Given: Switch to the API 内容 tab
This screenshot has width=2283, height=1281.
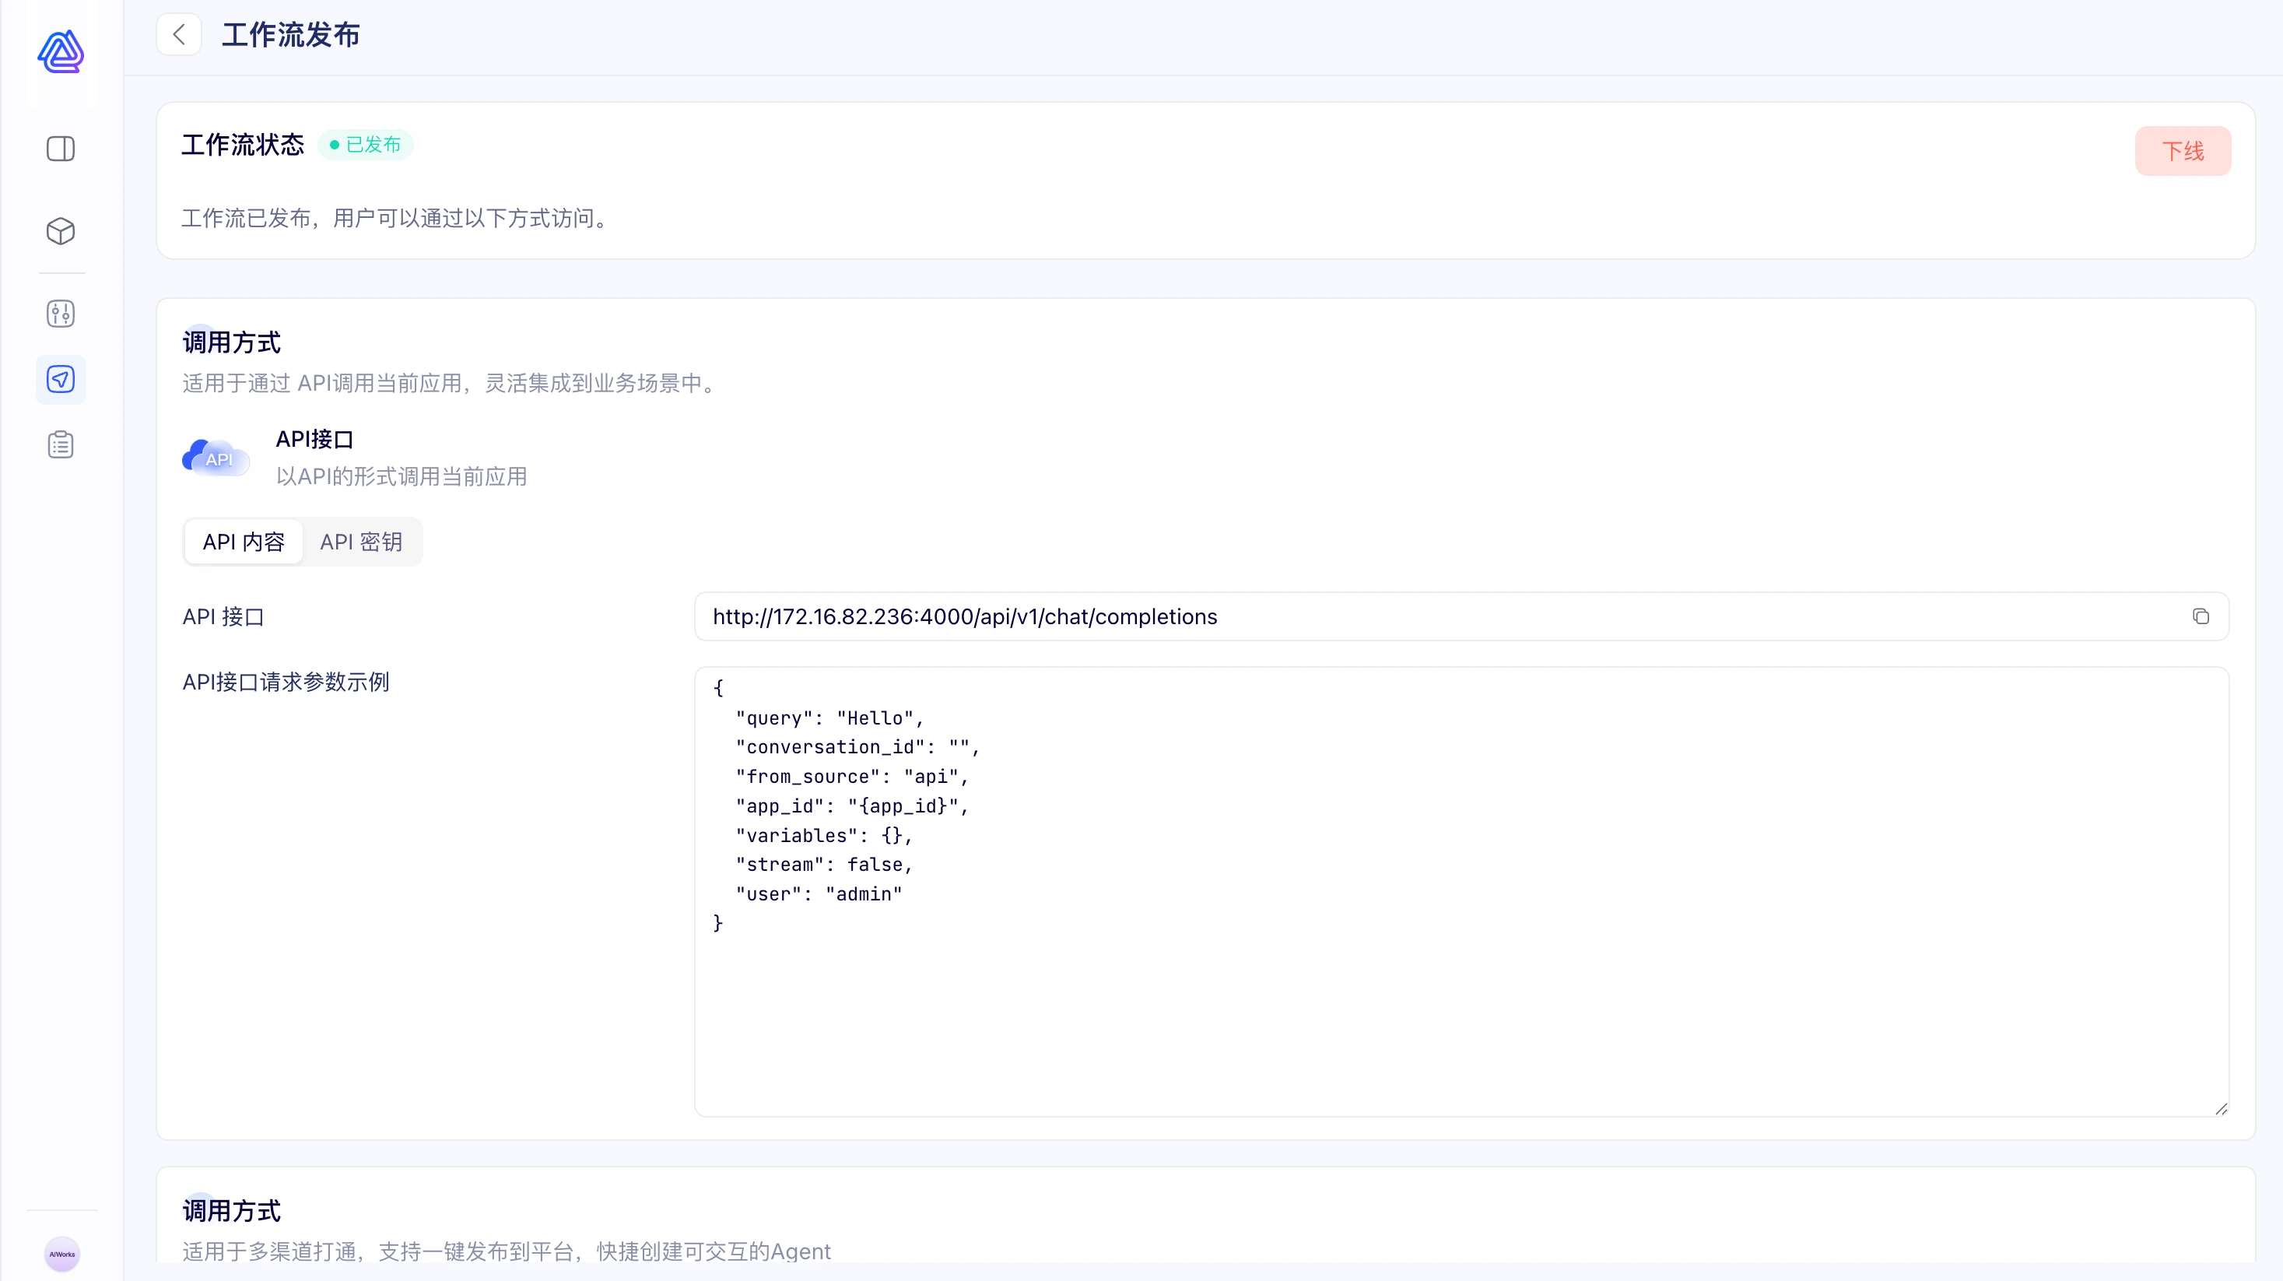Looking at the screenshot, I should [244, 542].
